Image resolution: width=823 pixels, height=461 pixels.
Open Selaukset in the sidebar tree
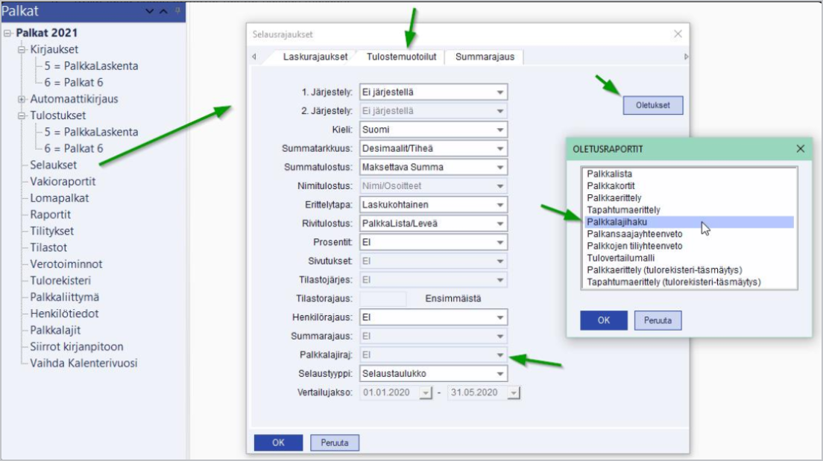tap(53, 165)
